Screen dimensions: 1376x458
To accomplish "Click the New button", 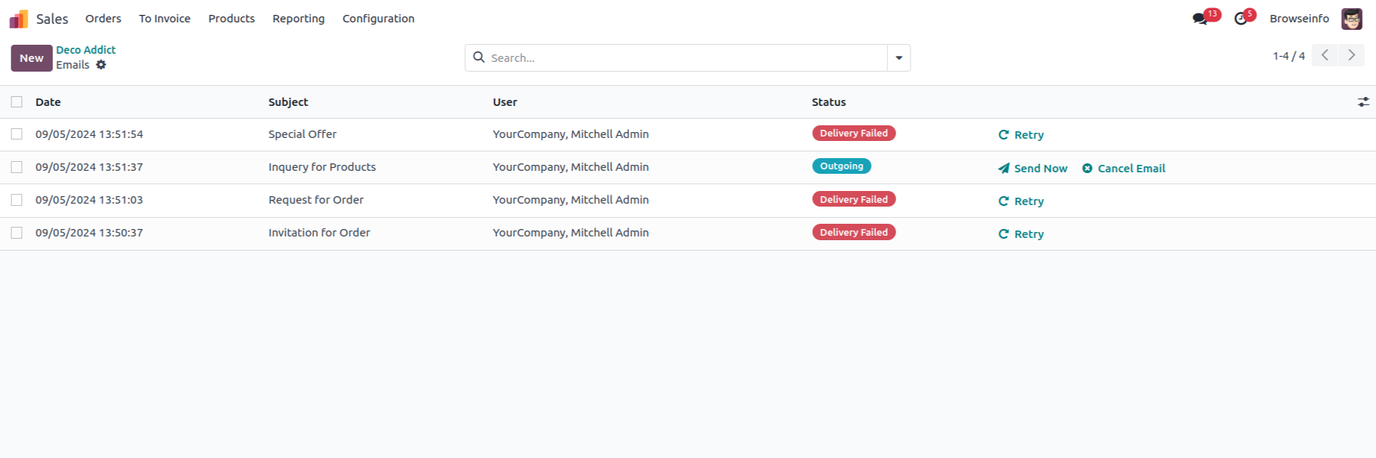I will pos(31,58).
